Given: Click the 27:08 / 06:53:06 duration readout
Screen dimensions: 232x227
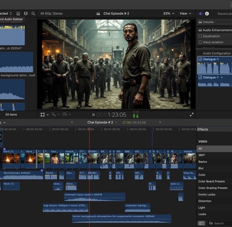Looking at the screenshot, I should (x=134, y=123).
